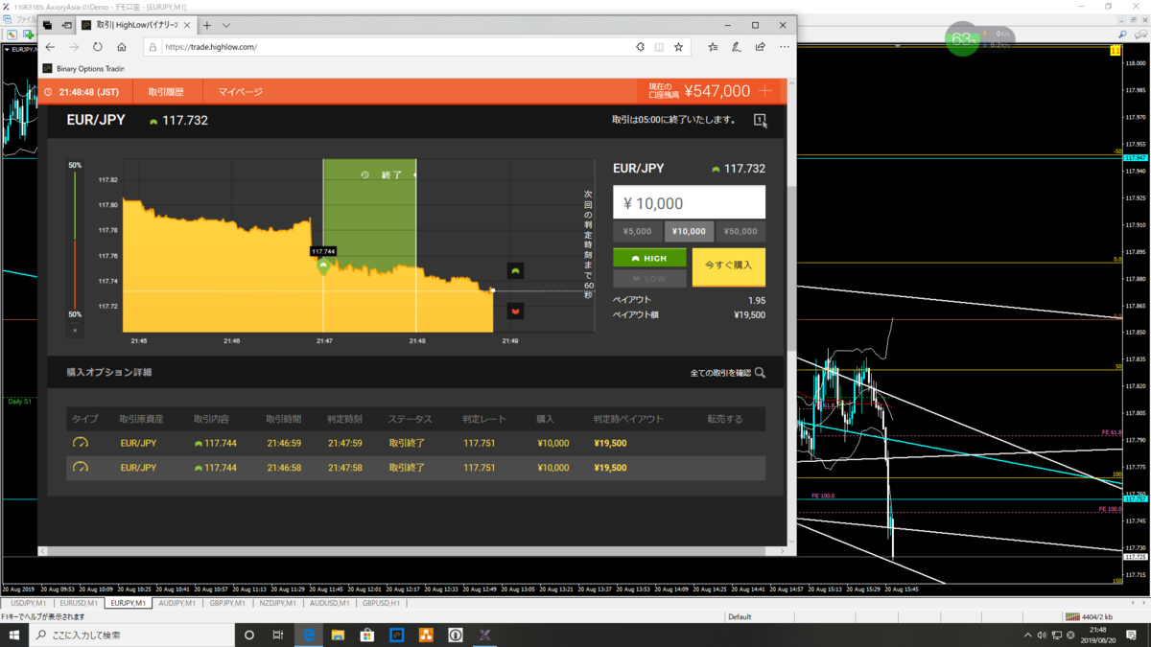
Task: Collapse chart panel with x below 50%
Action: click(x=75, y=331)
